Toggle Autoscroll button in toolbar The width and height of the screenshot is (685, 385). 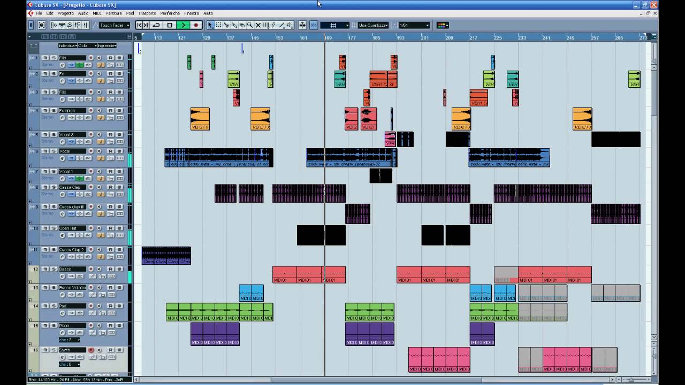coord(302,25)
